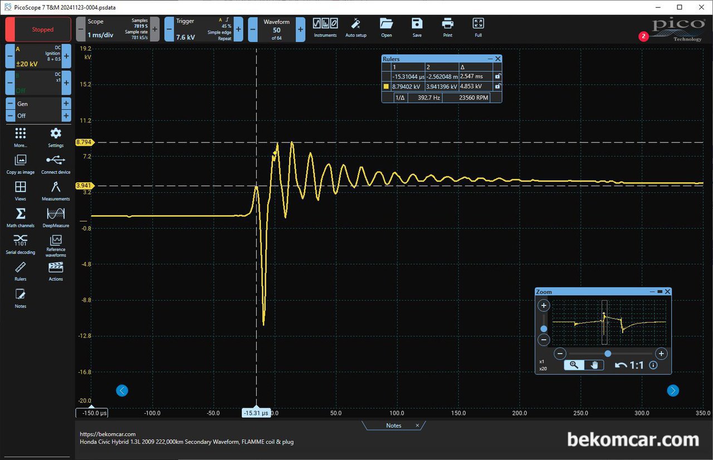713x460 pixels.
Task: Go to next waveform with right arrow
Action: tap(673, 390)
